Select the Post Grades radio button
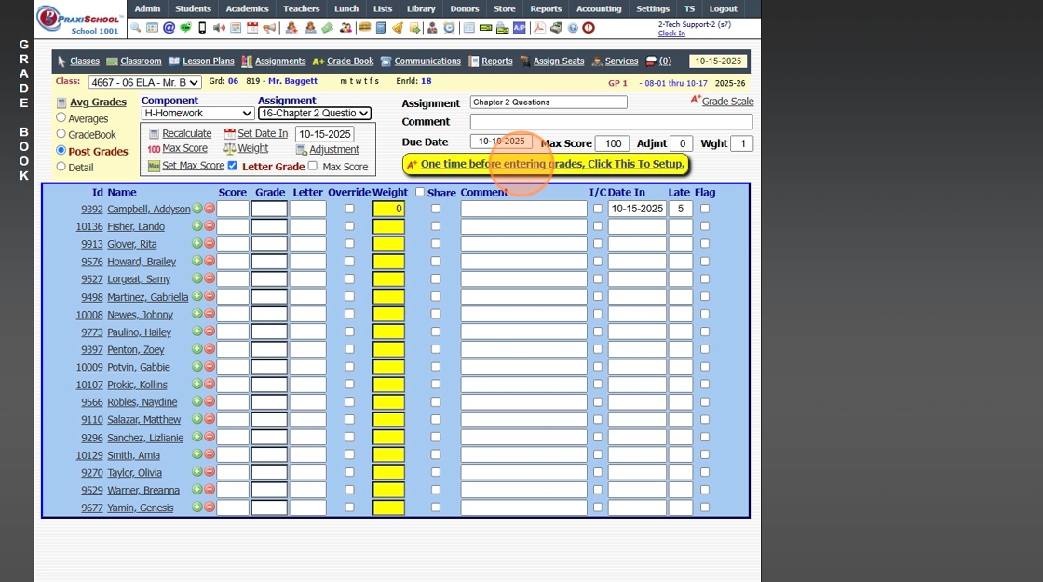The image size is (1043, 582). point(61,150)
